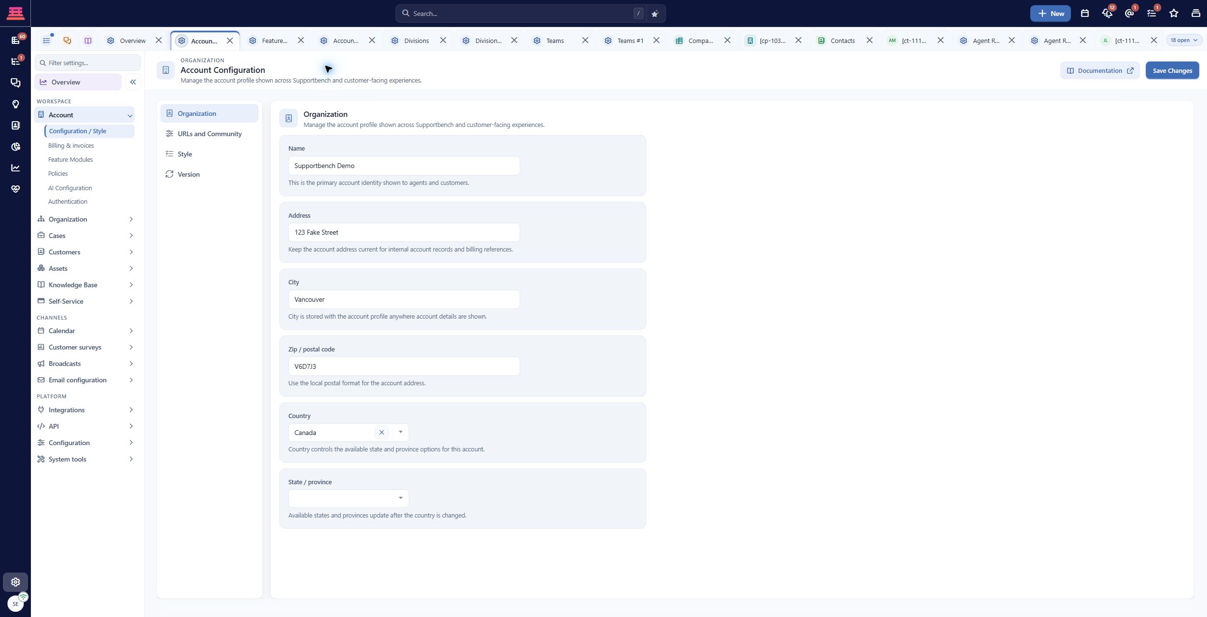Click the SE user avatar

(x=15, y=603)
